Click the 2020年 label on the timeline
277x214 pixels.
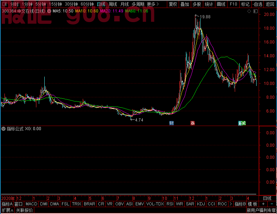[x=8, y=198]
